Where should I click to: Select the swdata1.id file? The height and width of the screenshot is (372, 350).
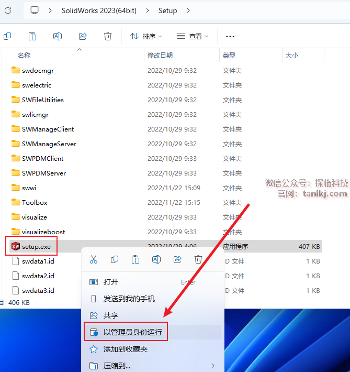pyautogui.click(x=38, y=261)
